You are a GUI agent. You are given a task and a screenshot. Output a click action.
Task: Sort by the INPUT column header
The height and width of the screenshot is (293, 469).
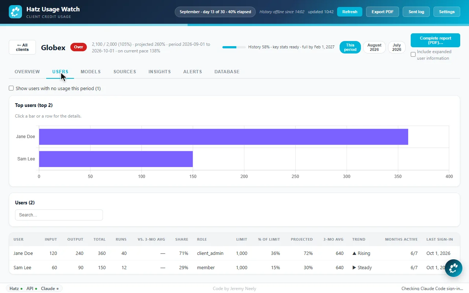pyautogui.click(x=51, y=240)
